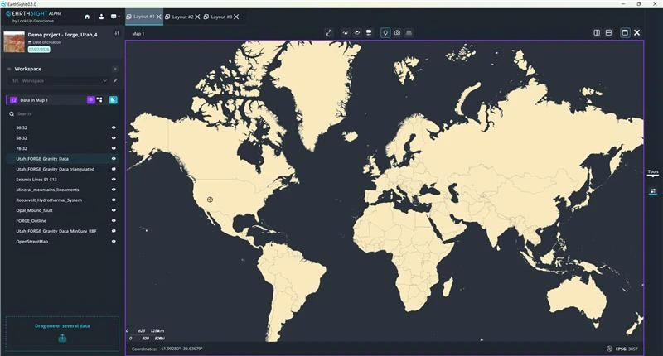Close the Layout #3 tab
This screenshot has height=356, width=663.
tap(236, 17)
